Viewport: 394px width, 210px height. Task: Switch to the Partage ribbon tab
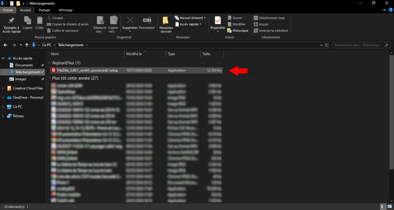(44, 10)
